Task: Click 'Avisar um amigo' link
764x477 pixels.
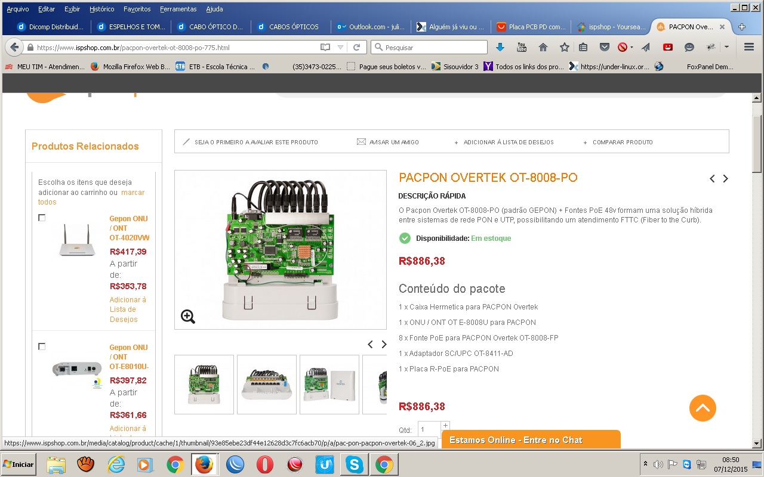Action: (x=394, y=142)
